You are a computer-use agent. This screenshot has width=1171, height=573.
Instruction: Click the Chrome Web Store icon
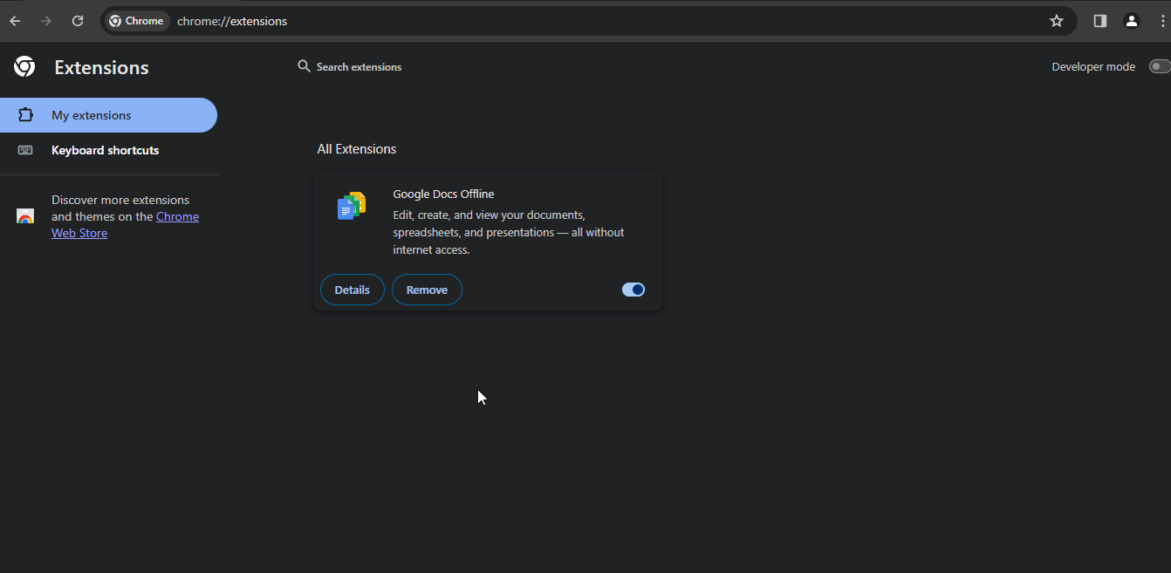click(x=25, y=216)
